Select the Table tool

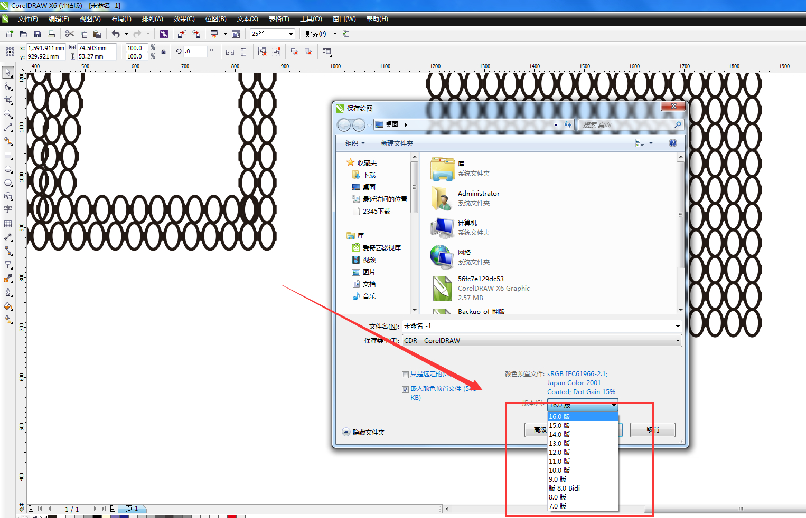[8, 224]
